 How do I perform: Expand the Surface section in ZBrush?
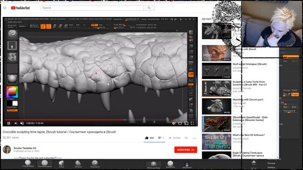pyautogui.click(x=271, y=167)
